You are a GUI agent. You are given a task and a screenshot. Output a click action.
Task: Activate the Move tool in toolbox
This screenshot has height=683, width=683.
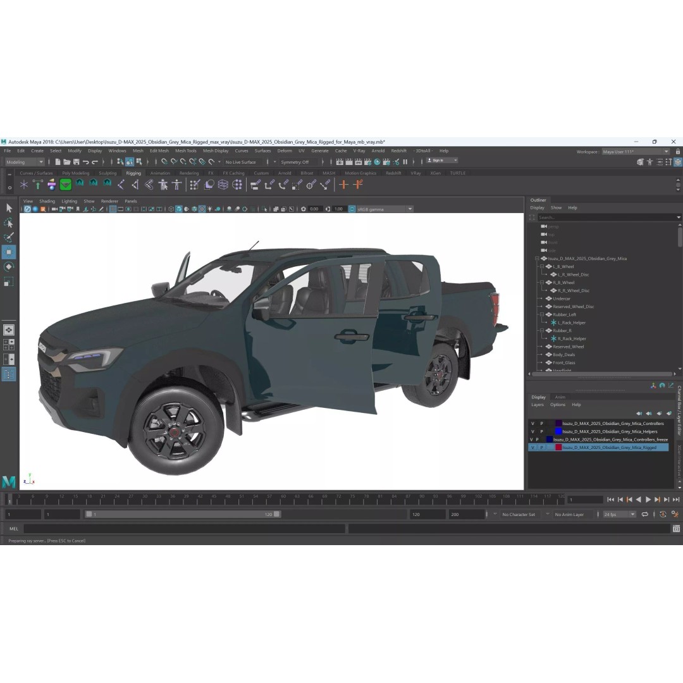click(9, 252)
